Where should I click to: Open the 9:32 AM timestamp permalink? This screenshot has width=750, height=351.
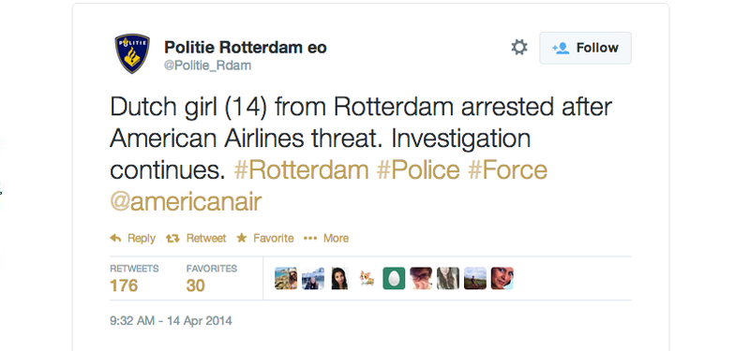pos(171,320)
